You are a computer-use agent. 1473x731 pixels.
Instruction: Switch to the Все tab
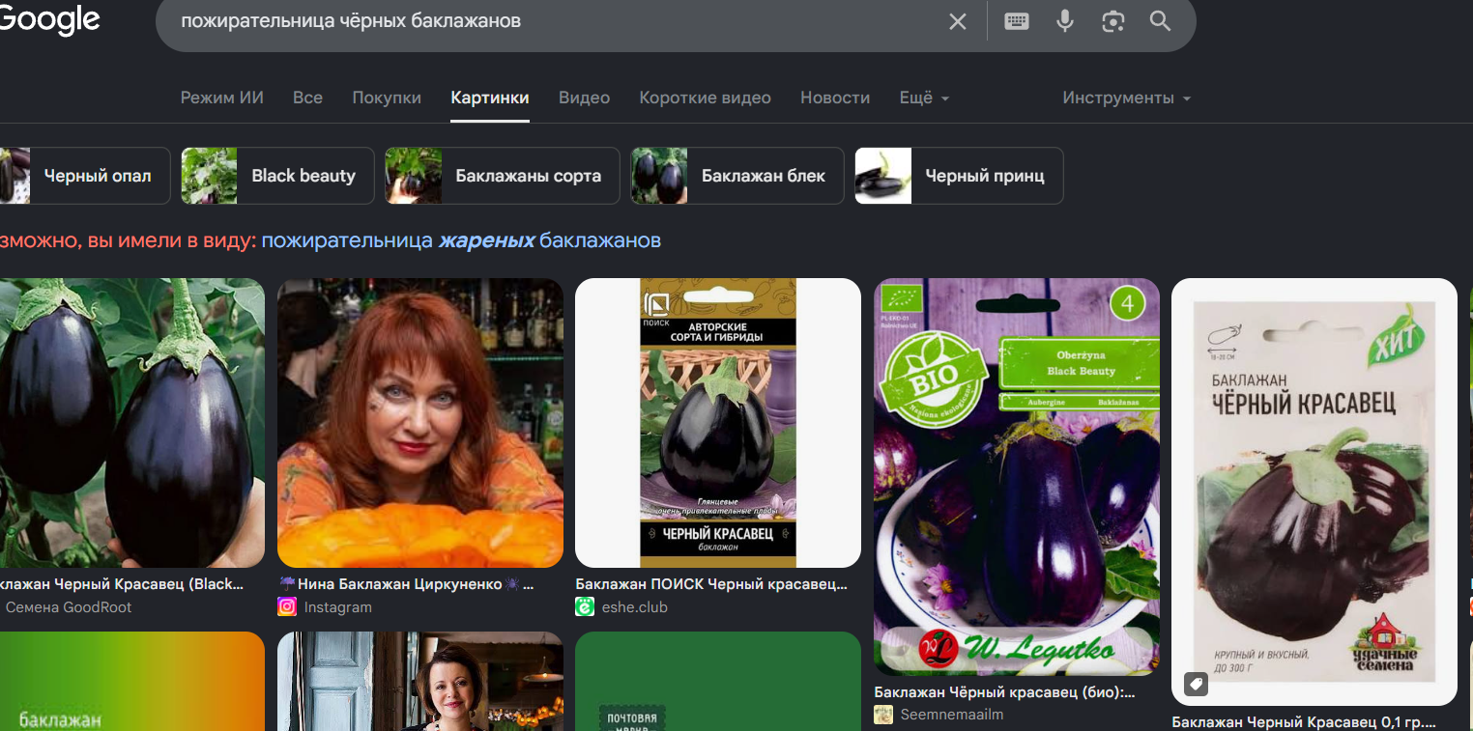pyautogui.click(x=308, y=98)
